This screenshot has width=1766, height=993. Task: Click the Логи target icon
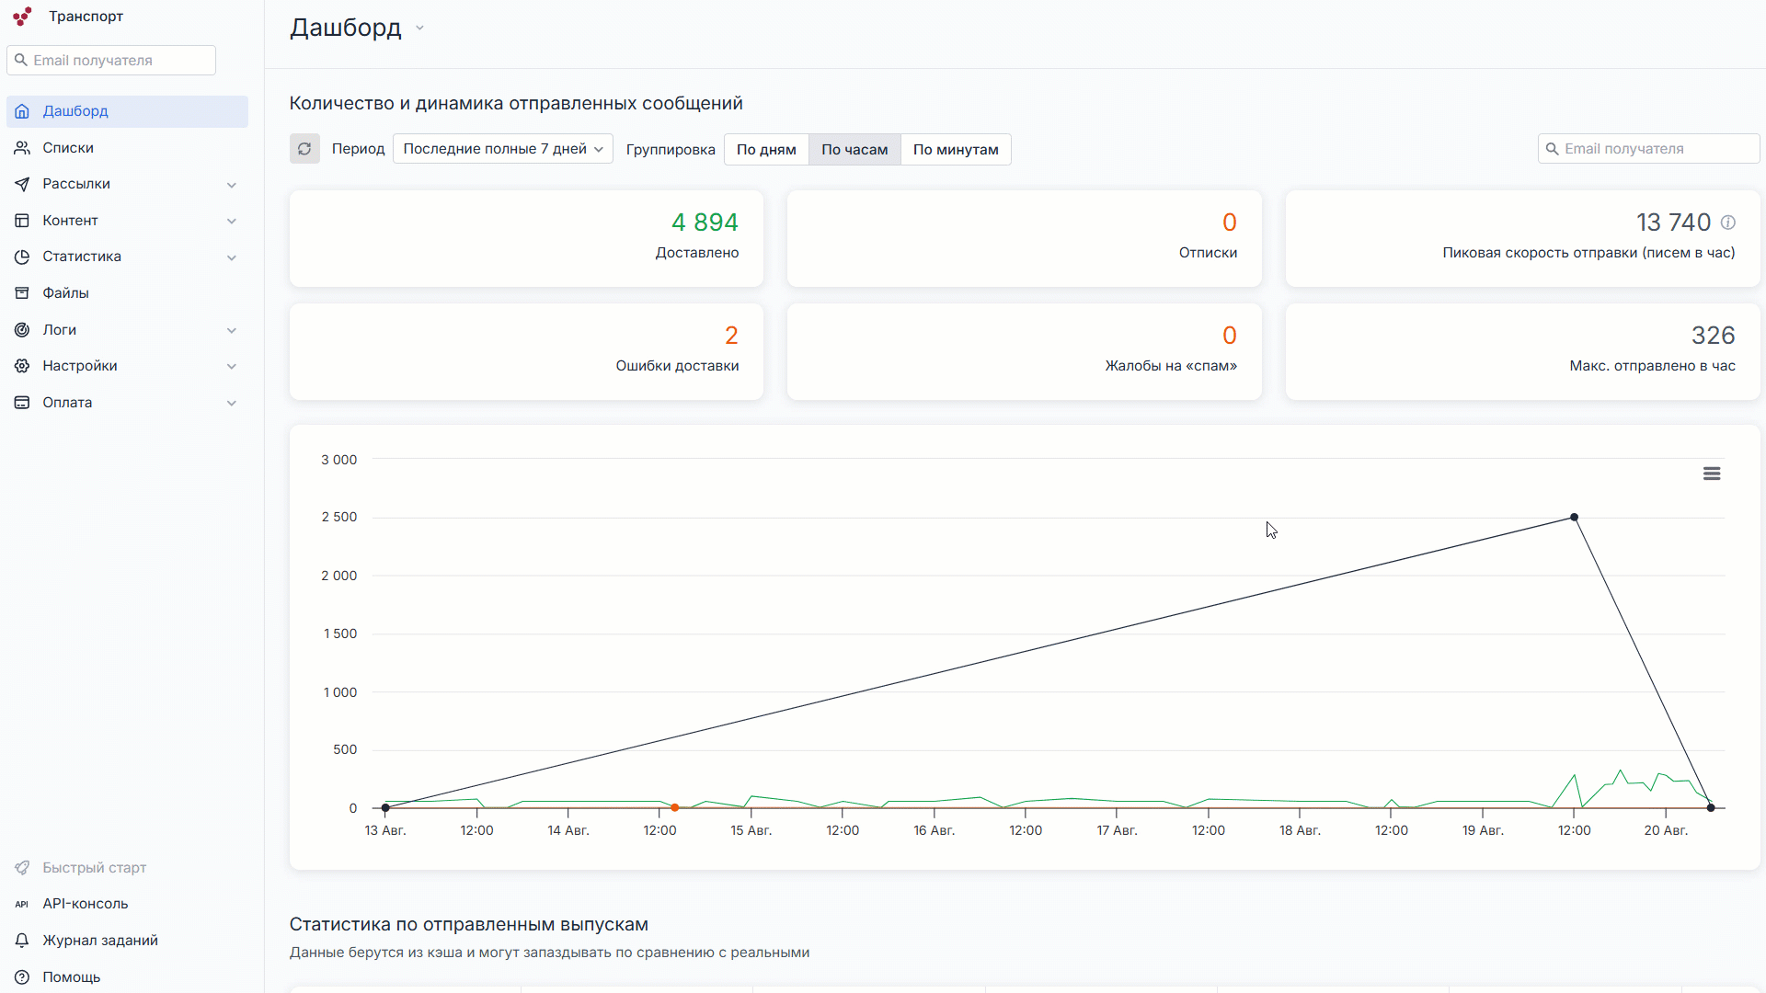pos(22,329)
